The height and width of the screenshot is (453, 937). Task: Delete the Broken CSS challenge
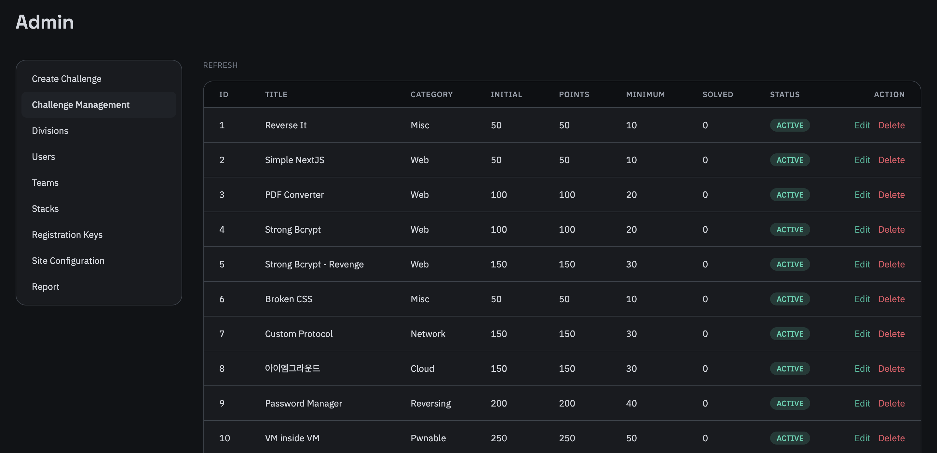[x=891, y=299]
